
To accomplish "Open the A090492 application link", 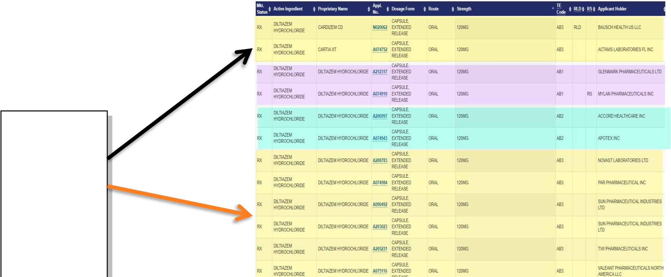I will 380,205.
